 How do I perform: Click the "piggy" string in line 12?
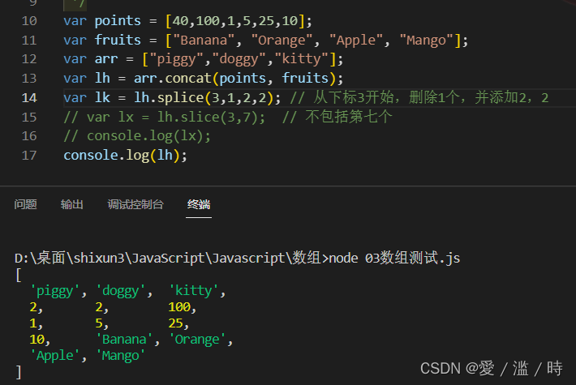click(x=176, y=59)
